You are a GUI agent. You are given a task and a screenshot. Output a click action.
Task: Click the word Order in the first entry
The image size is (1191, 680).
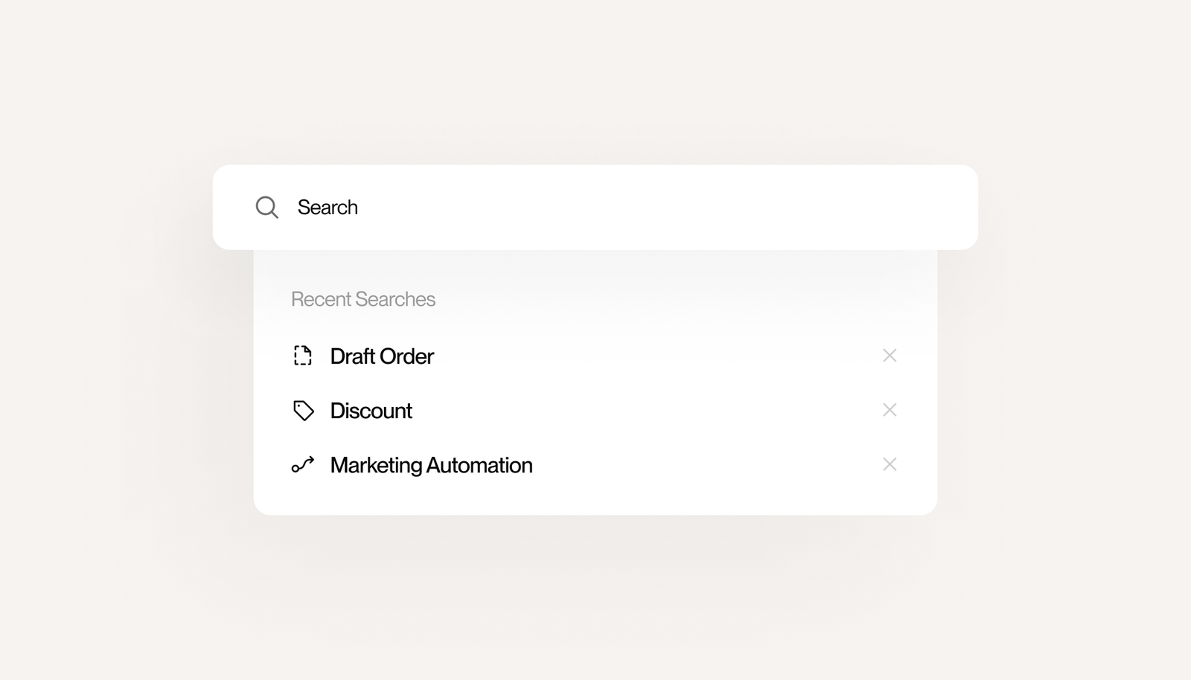406,356
